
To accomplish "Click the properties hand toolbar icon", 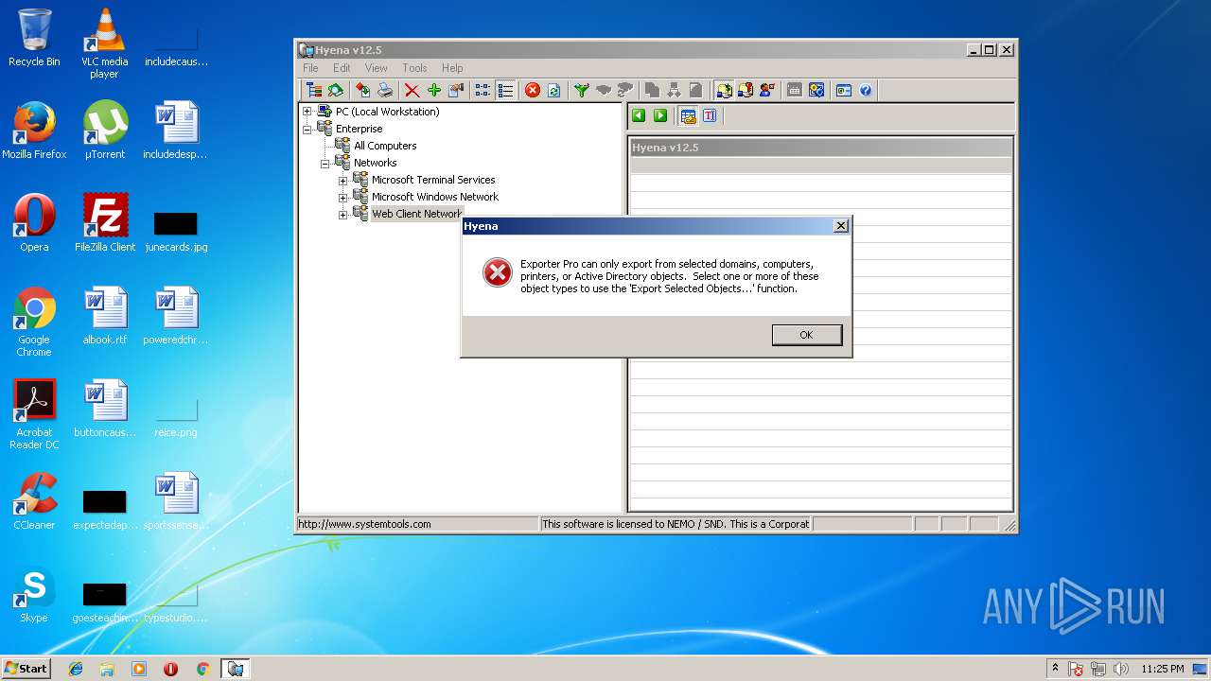I will point(456,91).
